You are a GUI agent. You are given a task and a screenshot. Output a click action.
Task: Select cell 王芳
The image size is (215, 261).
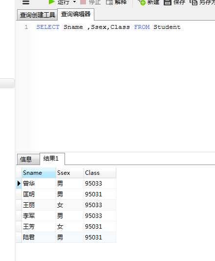39,227
